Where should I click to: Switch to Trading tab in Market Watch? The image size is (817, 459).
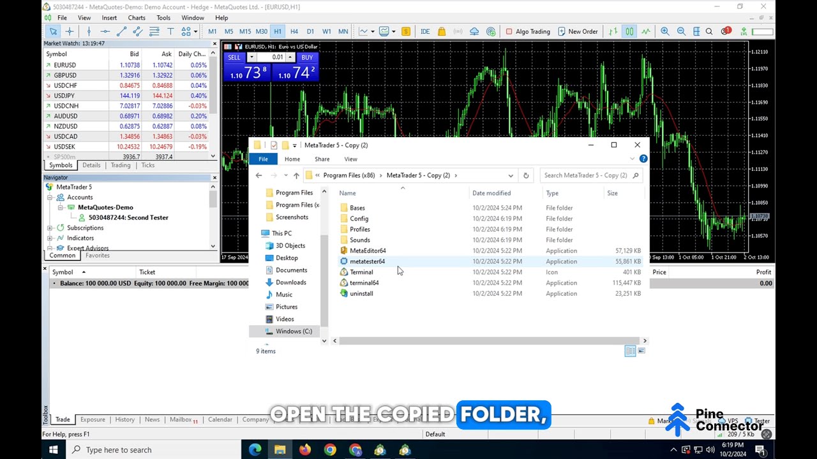click(120, 165)
